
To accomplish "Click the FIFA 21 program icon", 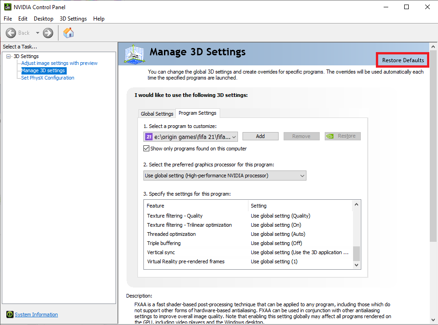I will (x=149, y=137).
